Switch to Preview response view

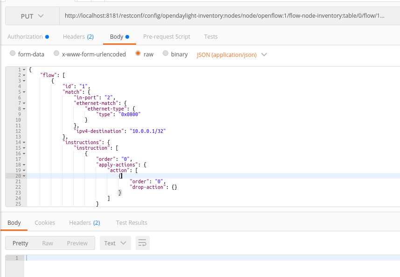(77, 243)
